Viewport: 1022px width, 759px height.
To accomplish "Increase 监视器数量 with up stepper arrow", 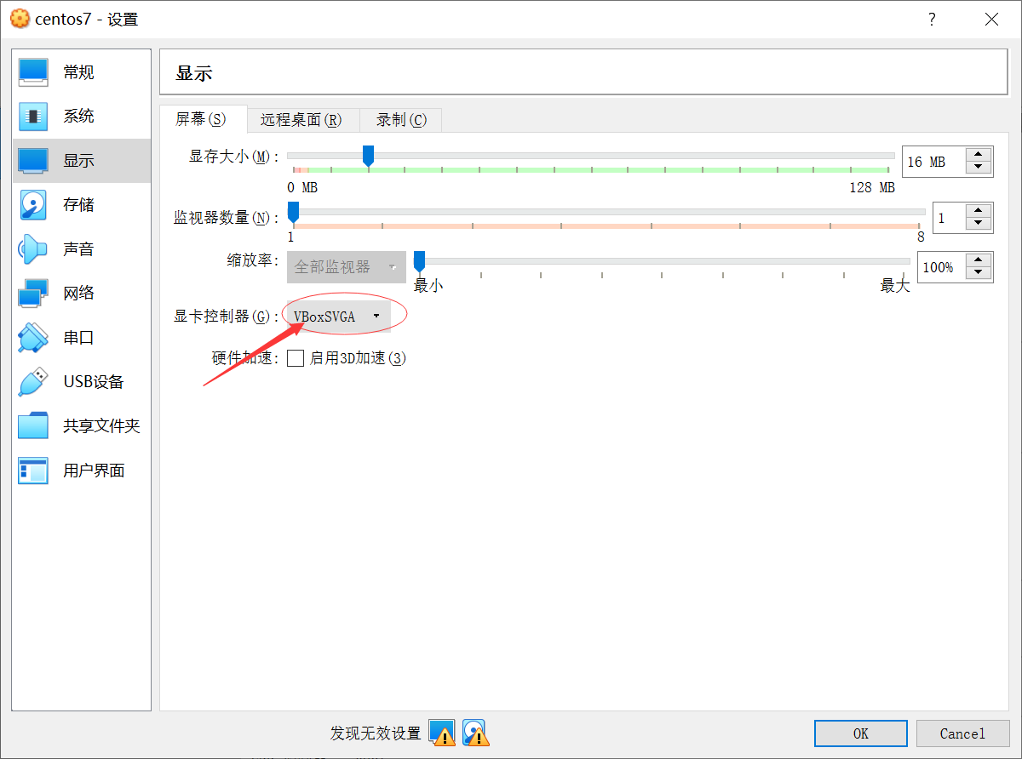I will [979, 211].
